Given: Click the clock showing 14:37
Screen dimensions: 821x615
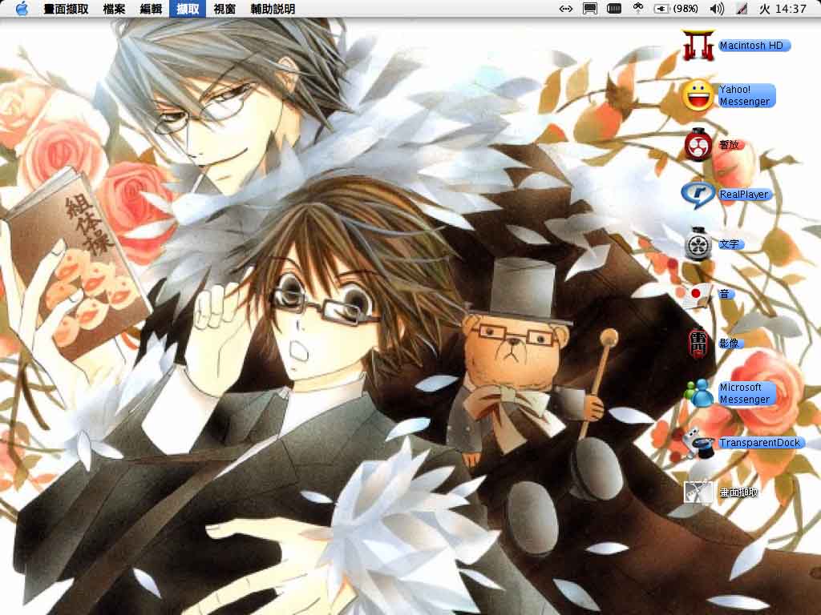Looking at the screenshot, I should pos(783,9).
